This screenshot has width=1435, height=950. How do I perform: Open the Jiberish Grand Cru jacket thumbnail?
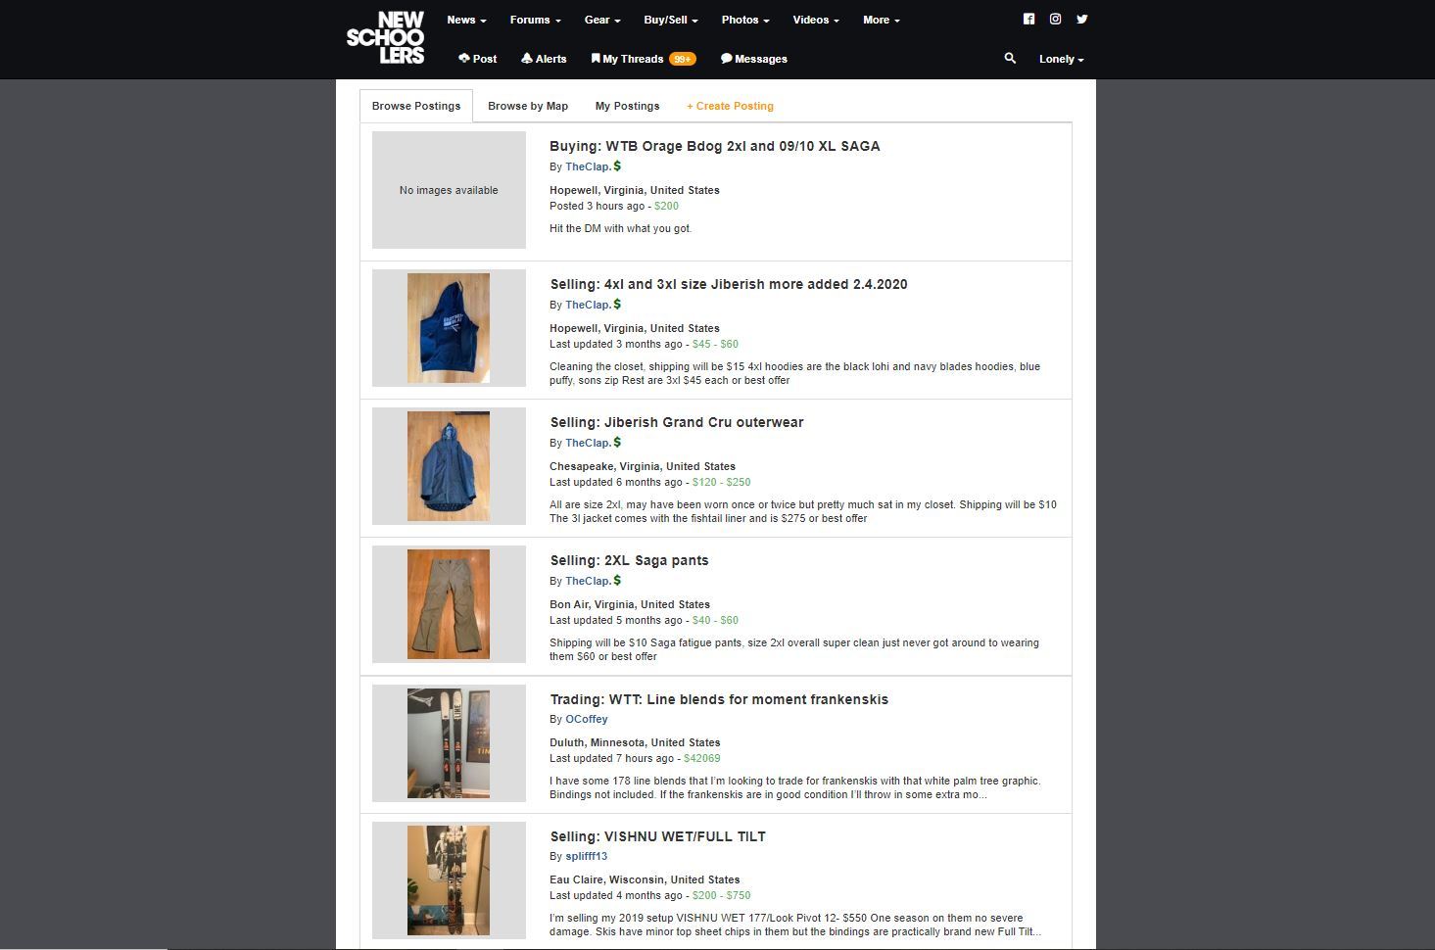449,466
